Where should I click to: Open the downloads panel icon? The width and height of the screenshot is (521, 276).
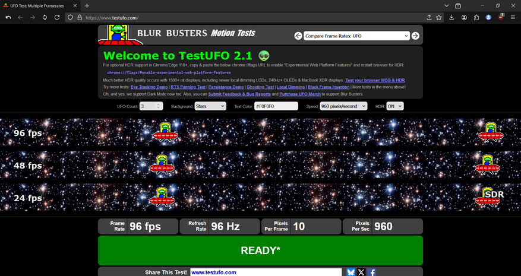tap(451, 18)
